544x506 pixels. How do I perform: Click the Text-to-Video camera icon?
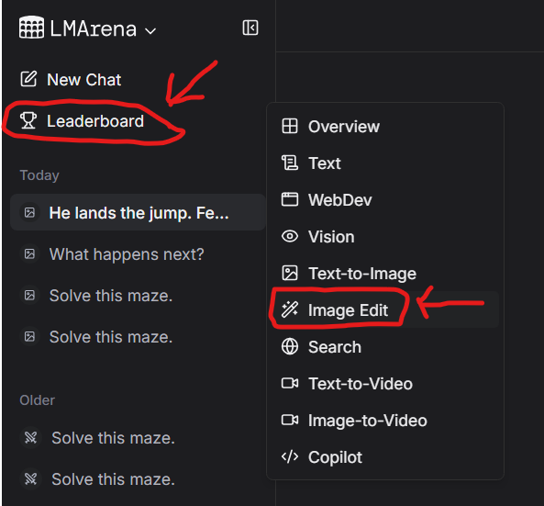(290, 384)
